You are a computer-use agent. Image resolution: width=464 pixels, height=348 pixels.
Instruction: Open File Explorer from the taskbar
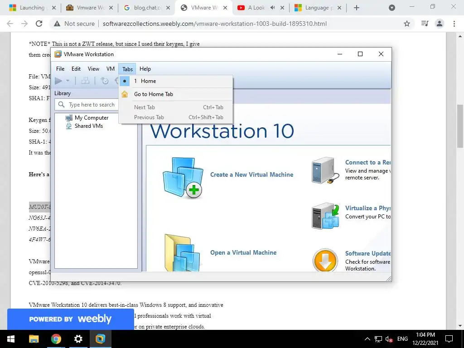(x=34, y=339)
